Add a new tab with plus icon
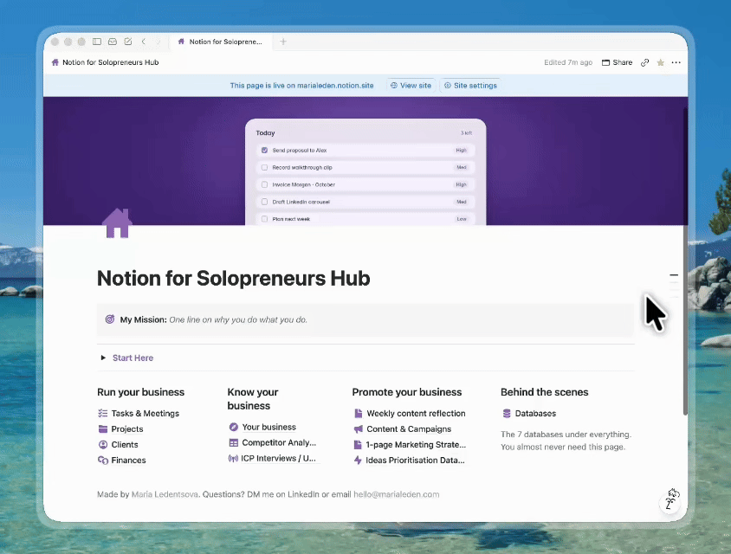This screenshot has height=554, width=731. [x=283, y=42]
